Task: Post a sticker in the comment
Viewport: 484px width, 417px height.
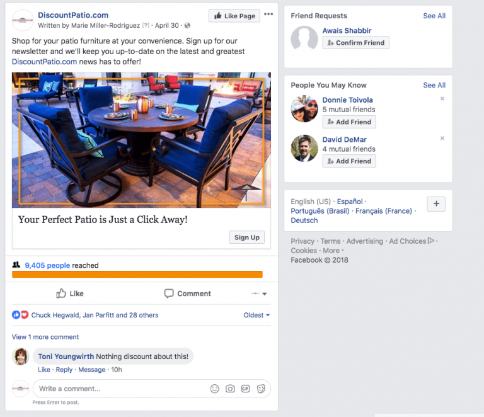Action: (x=261, y=389)
